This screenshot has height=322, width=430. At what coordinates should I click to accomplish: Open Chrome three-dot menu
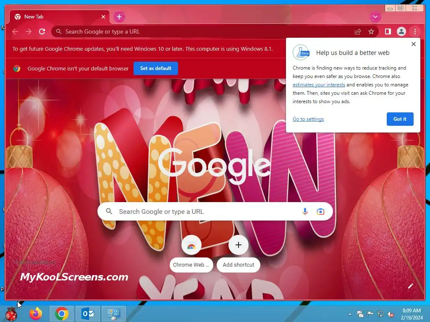[415, 31]
